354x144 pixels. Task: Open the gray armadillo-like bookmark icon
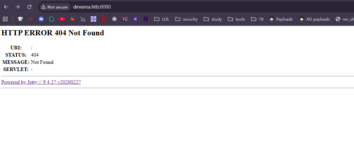tap(83, 19)
